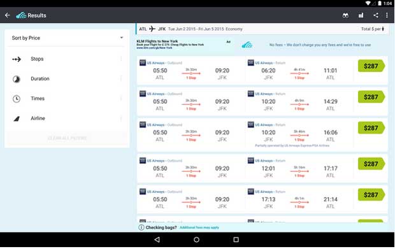
Task: Expand the Stops filter
Action: pos(67,59)
